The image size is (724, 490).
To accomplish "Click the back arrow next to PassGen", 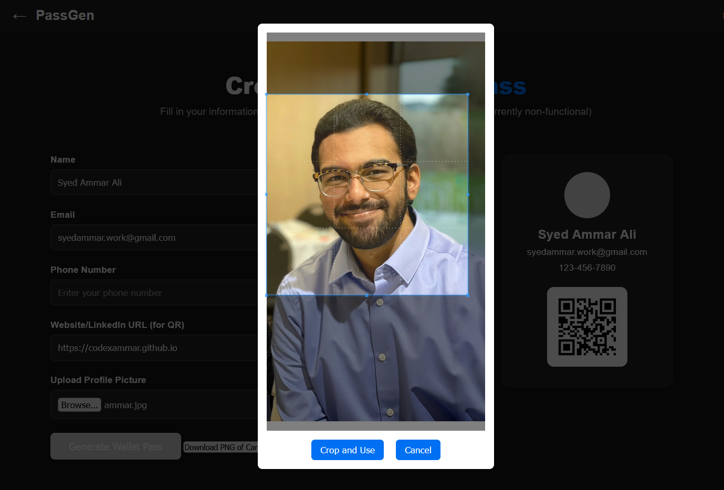I will tap(19, 16).
